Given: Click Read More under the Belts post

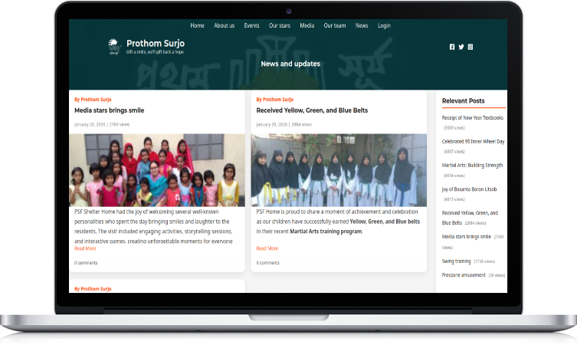Looking at the screenshot, I should click(x=267, y=248).
